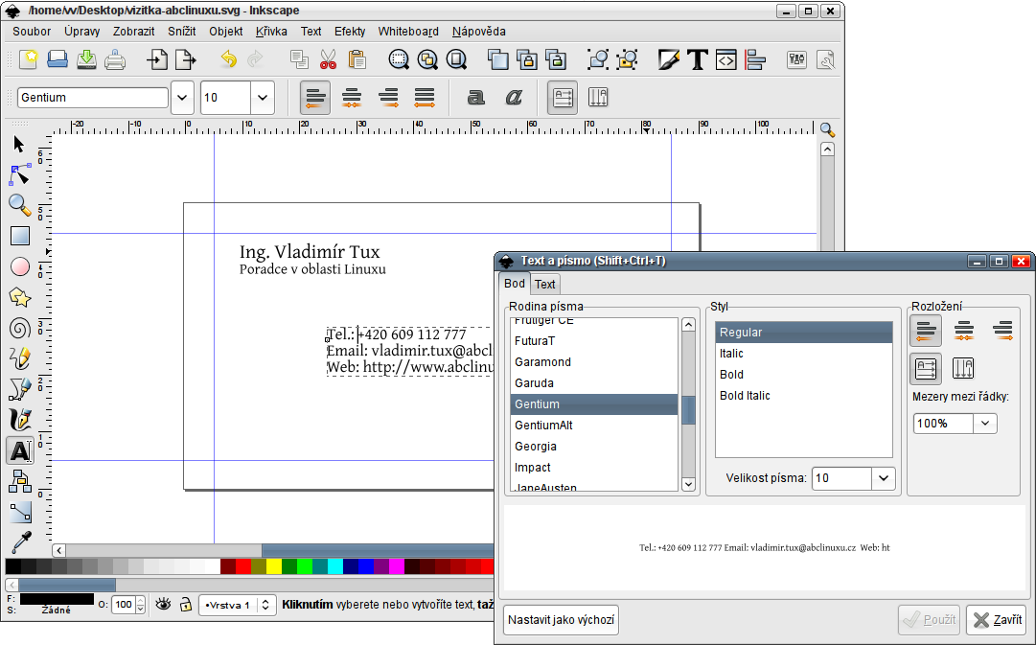
Task: Toggle bold style in text toolbar
Action: point(475,98)
